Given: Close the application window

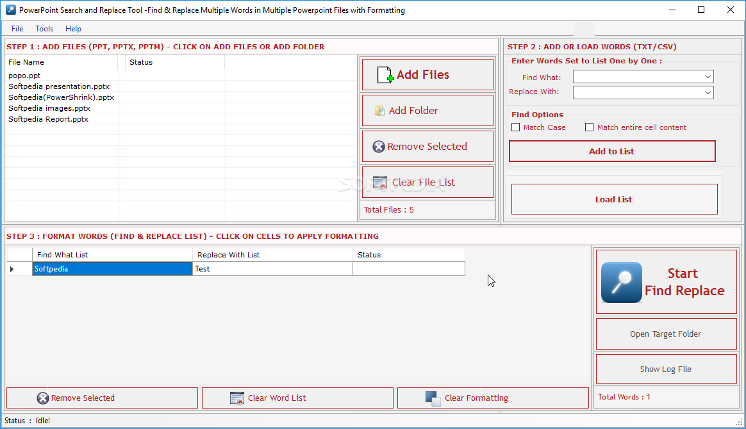Looking at the screenshot, I should click(x=731, y=10).
